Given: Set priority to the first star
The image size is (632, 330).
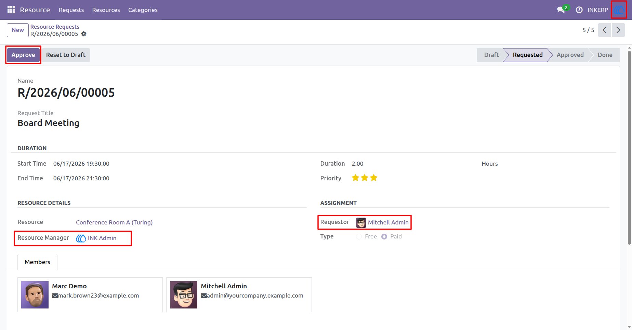Looking at the screenshot, I should (x=356, y=178).
